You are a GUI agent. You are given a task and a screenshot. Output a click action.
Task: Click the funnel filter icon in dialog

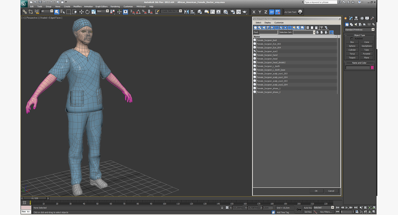click(x=321, y=28)
